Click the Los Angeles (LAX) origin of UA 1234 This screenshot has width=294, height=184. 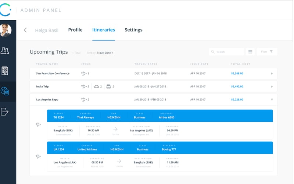click(x=65, y=162)
